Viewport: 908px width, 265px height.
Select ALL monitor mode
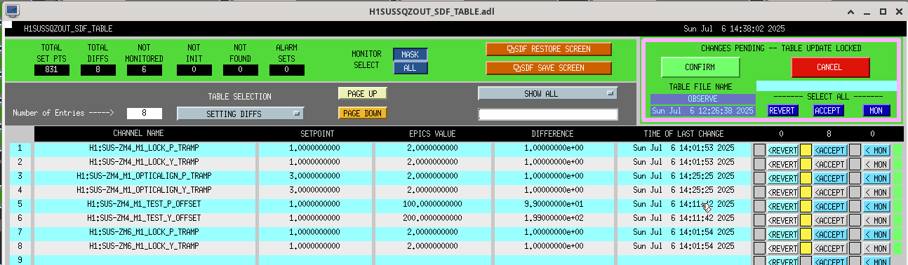click(x=410, y=67)
